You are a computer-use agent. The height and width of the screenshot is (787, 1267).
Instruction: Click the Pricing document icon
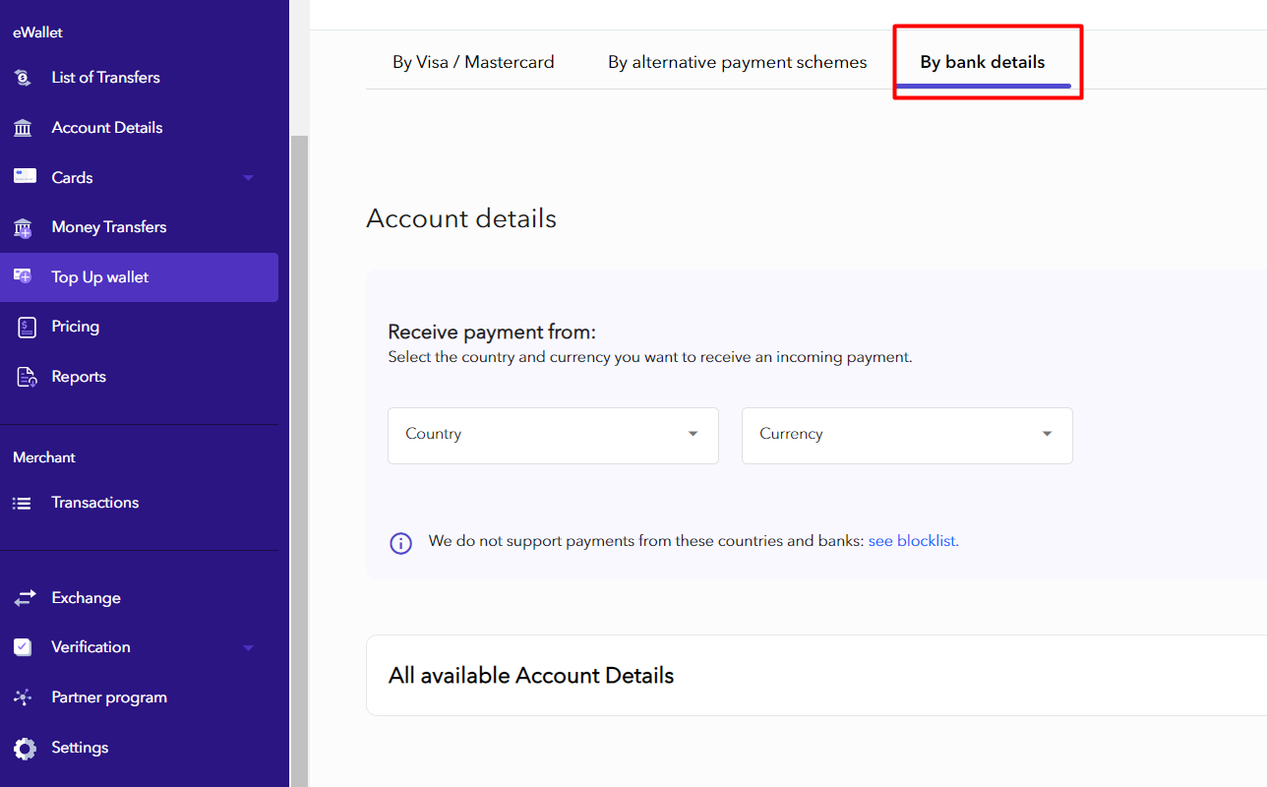click(27, 328)
